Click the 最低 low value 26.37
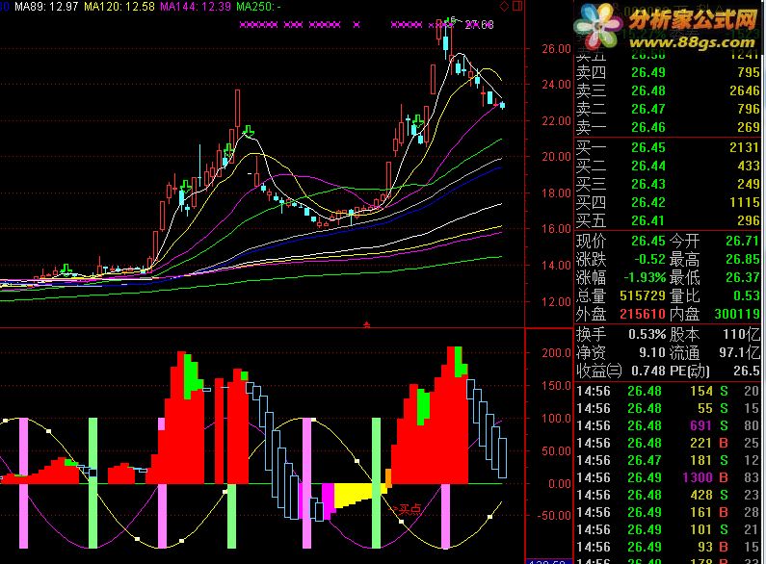Screen dimensions: 766x564 pyautogui.click(x=743, y=277)
